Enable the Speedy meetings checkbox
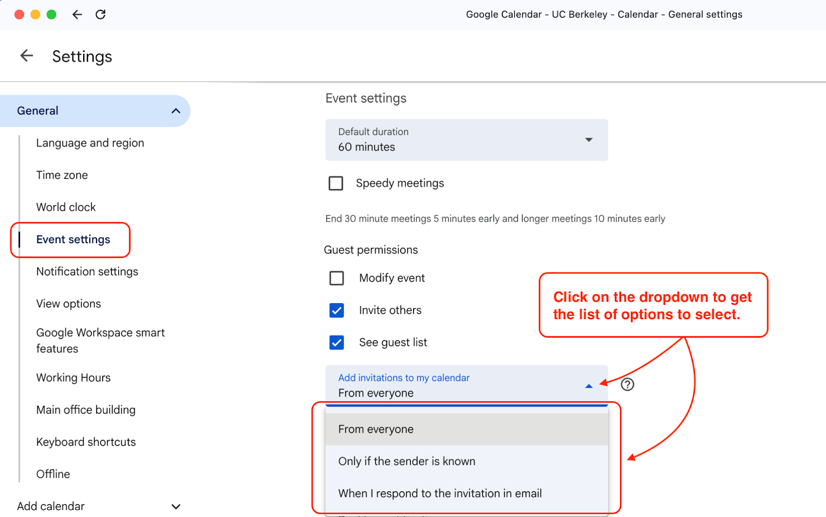The width and height of the screenshot is (826, 517). tap(336, 183)
